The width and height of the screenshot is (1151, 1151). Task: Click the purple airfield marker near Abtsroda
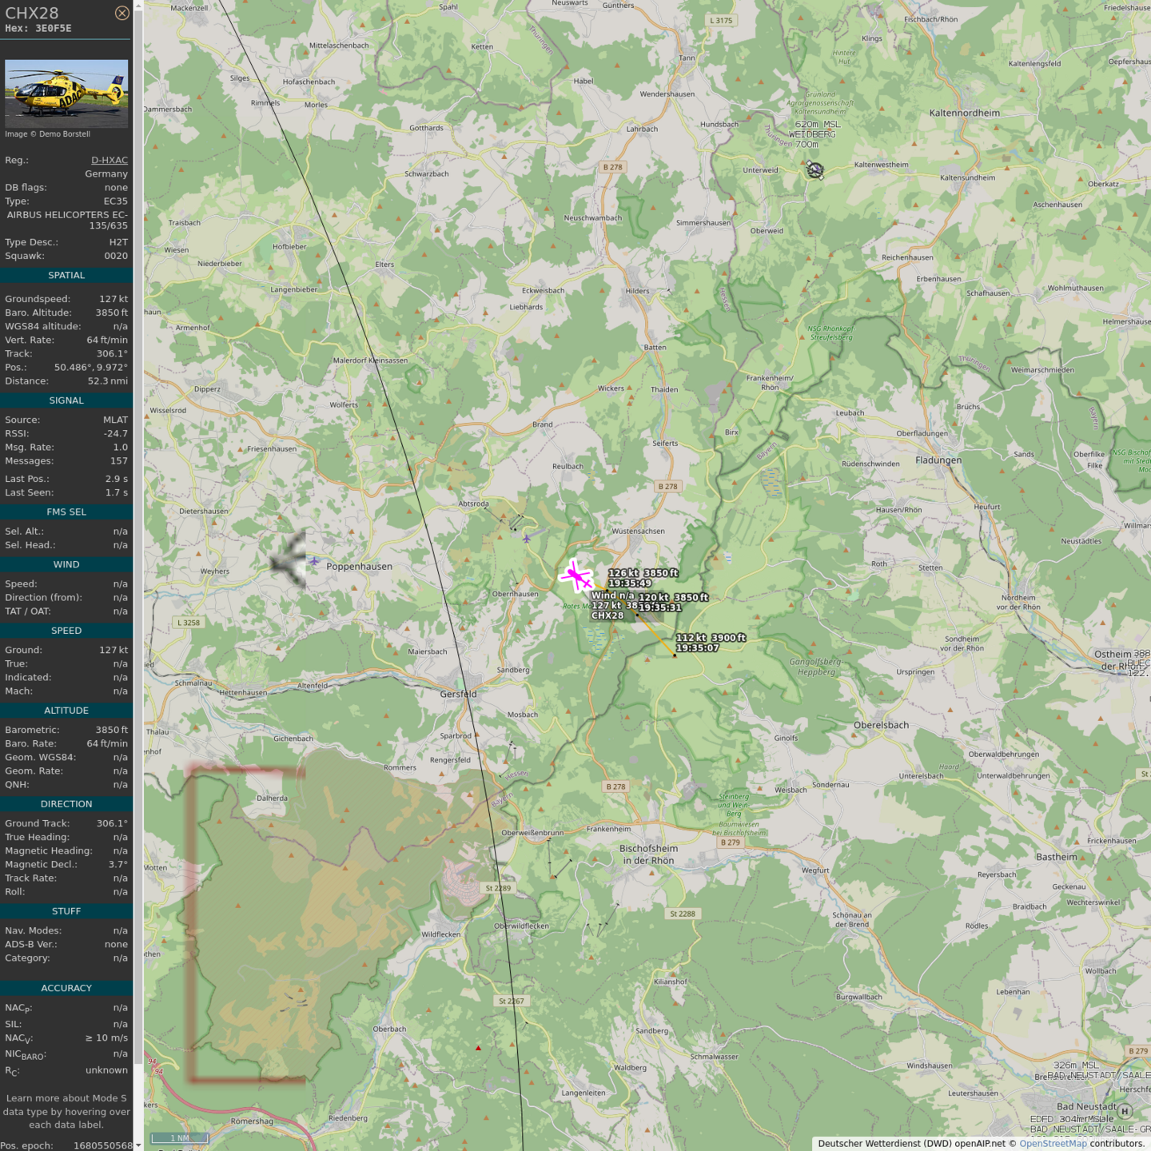[527, 539]
